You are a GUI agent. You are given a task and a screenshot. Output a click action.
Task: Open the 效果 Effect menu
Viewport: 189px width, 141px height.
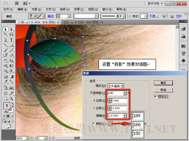click(79, 9)
